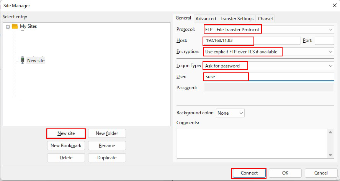Click the Site Manager title text
The width and height of the screenshot is (340, 181).
[17, 6]
